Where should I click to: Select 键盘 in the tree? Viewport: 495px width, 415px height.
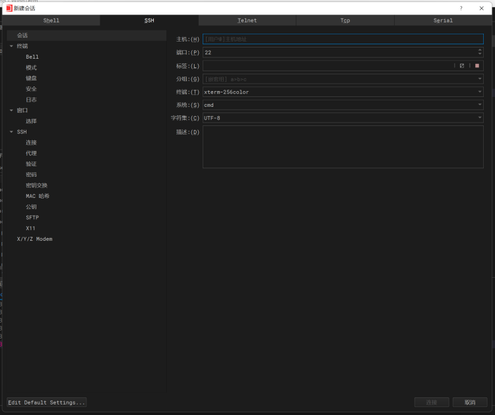point(31,79)
